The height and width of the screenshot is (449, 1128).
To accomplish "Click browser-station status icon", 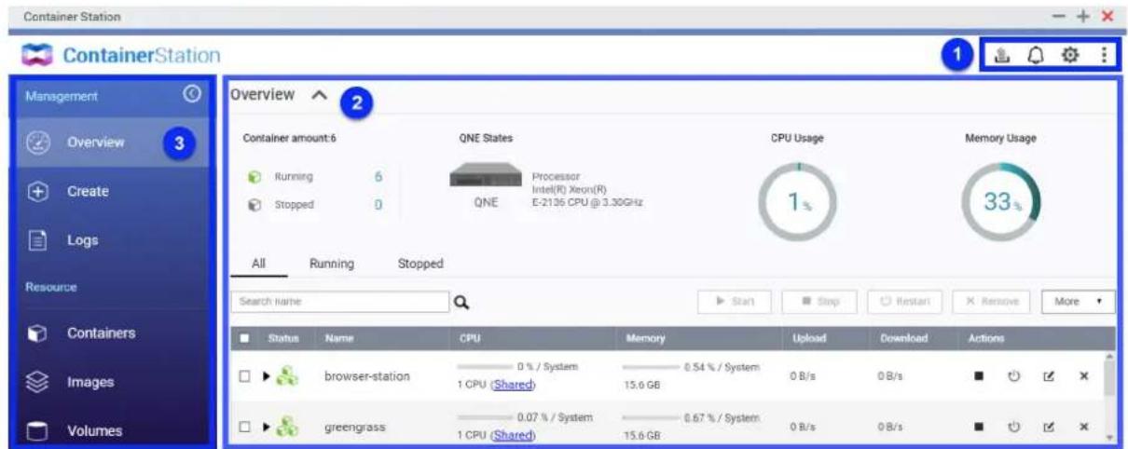I will [287, 375].
